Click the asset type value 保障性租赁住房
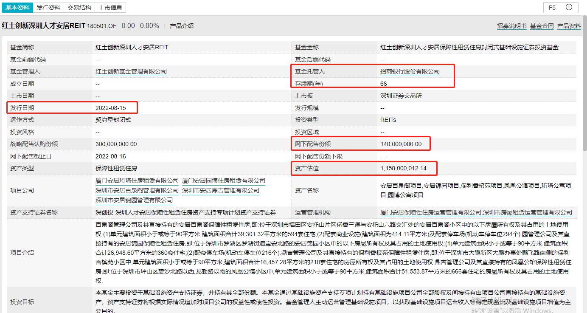This screenshot has height=313, width=587. pos(116,169)
